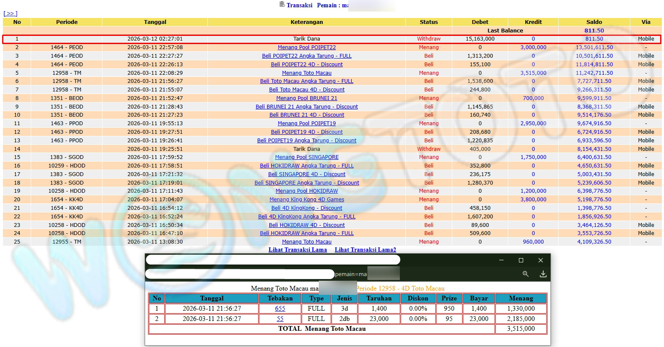View Beli BRUNEI 21 4D - Discount

tap(306, 115)
